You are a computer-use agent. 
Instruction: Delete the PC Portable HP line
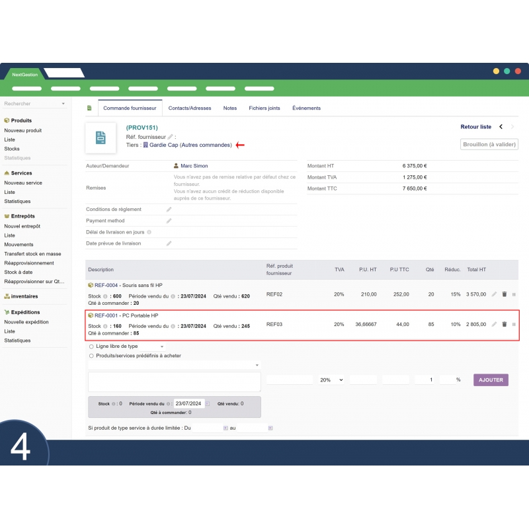(x=505, y=324)
